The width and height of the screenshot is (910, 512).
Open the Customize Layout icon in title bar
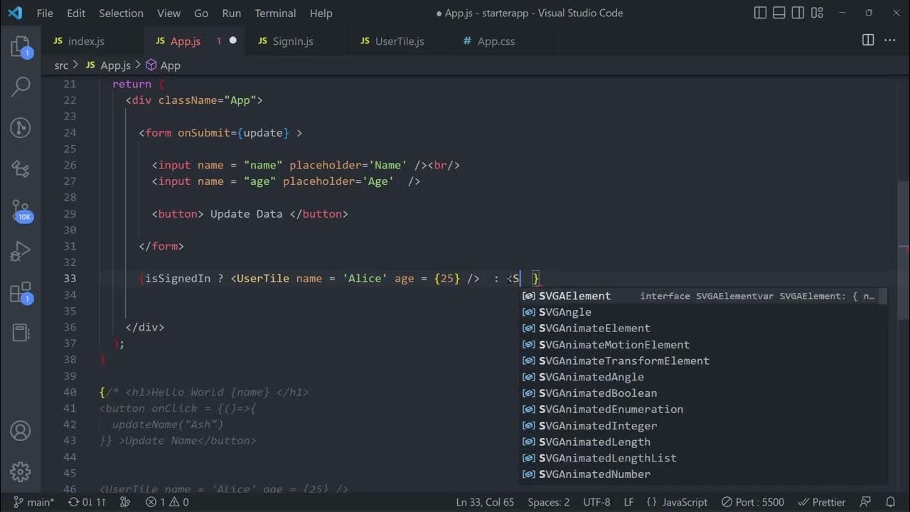[x=818, y=13]
